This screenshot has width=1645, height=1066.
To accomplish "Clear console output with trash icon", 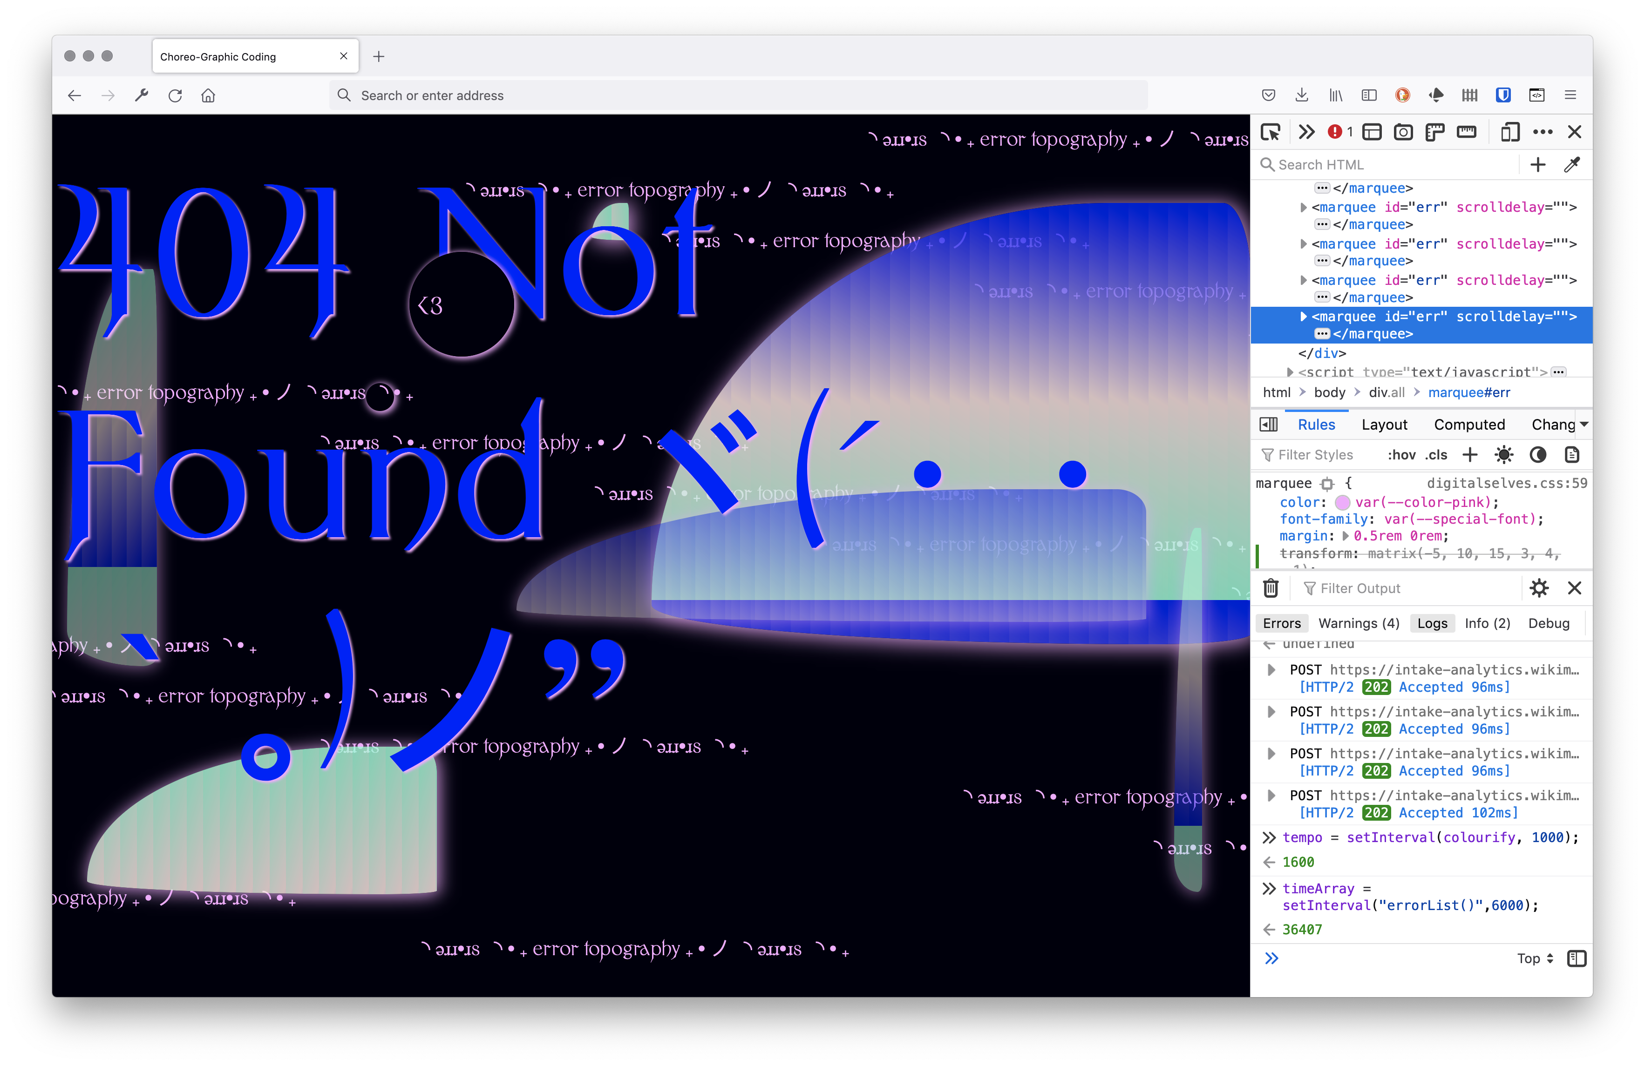I will point(1271,588).
